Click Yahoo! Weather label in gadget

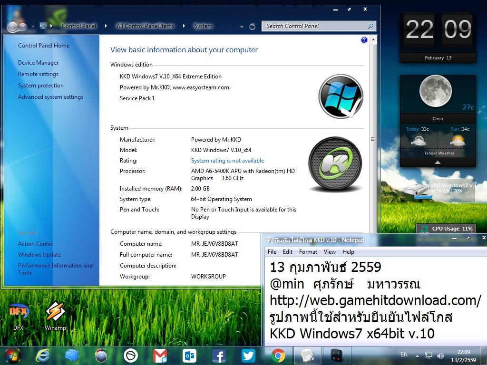(439, 154)
